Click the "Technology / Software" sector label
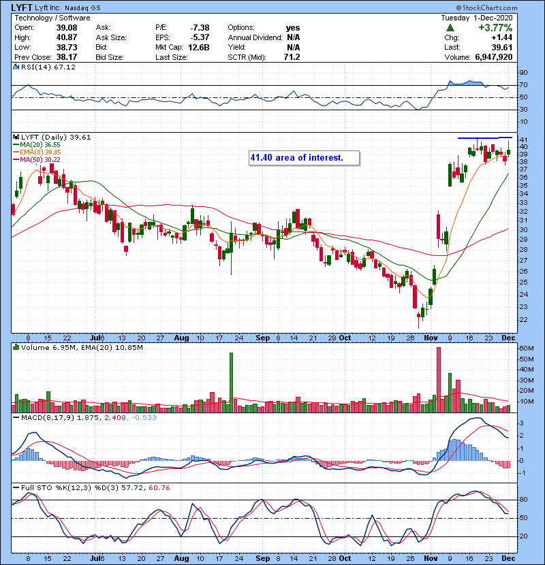Screen dimensions: 545x565 52,18
